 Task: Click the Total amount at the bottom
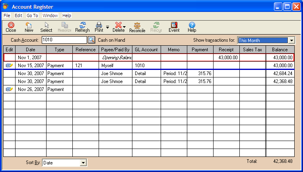point(283,161)
